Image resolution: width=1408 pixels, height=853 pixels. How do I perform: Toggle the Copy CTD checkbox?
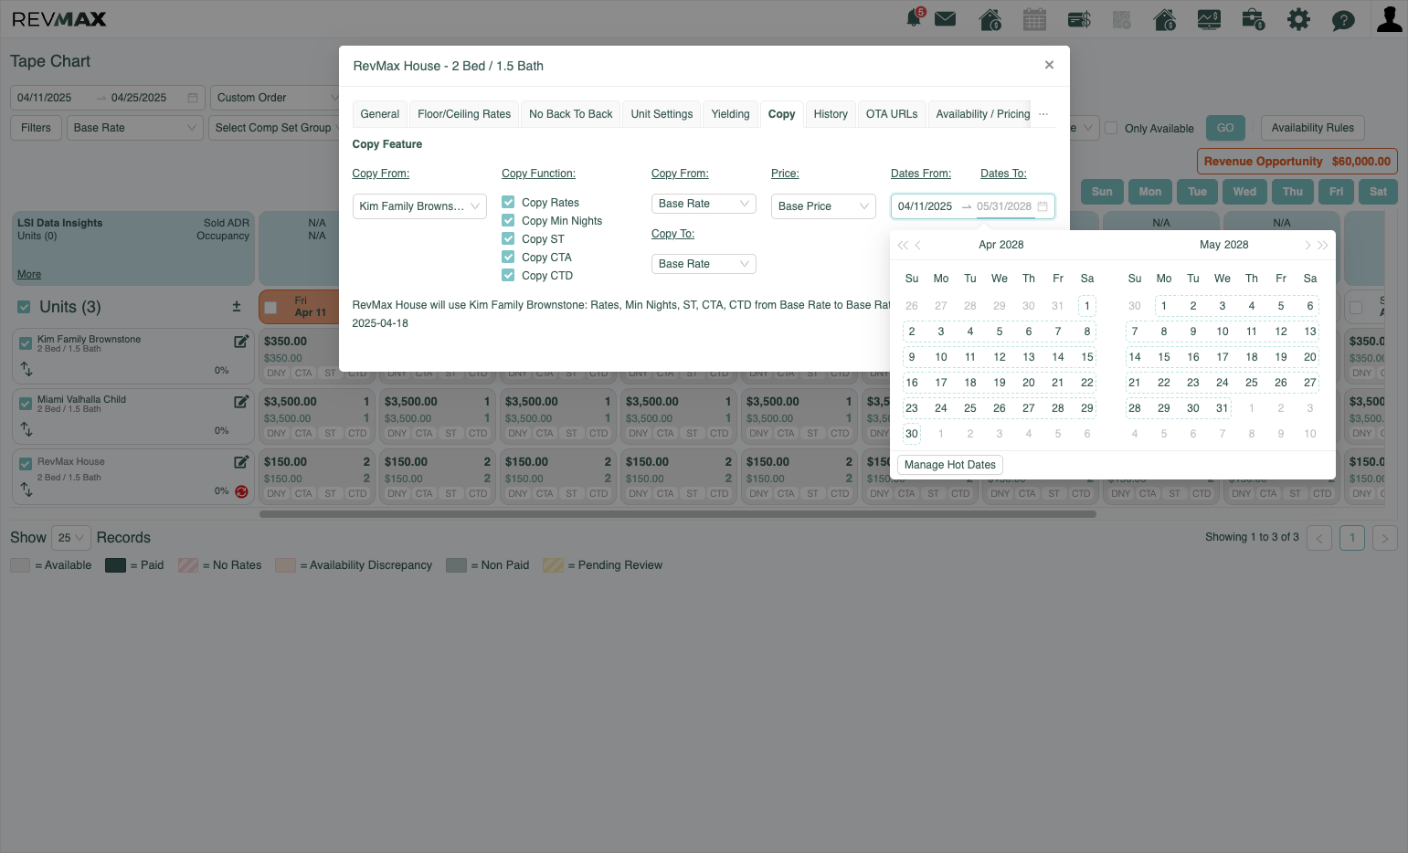[x=508, y=275]
